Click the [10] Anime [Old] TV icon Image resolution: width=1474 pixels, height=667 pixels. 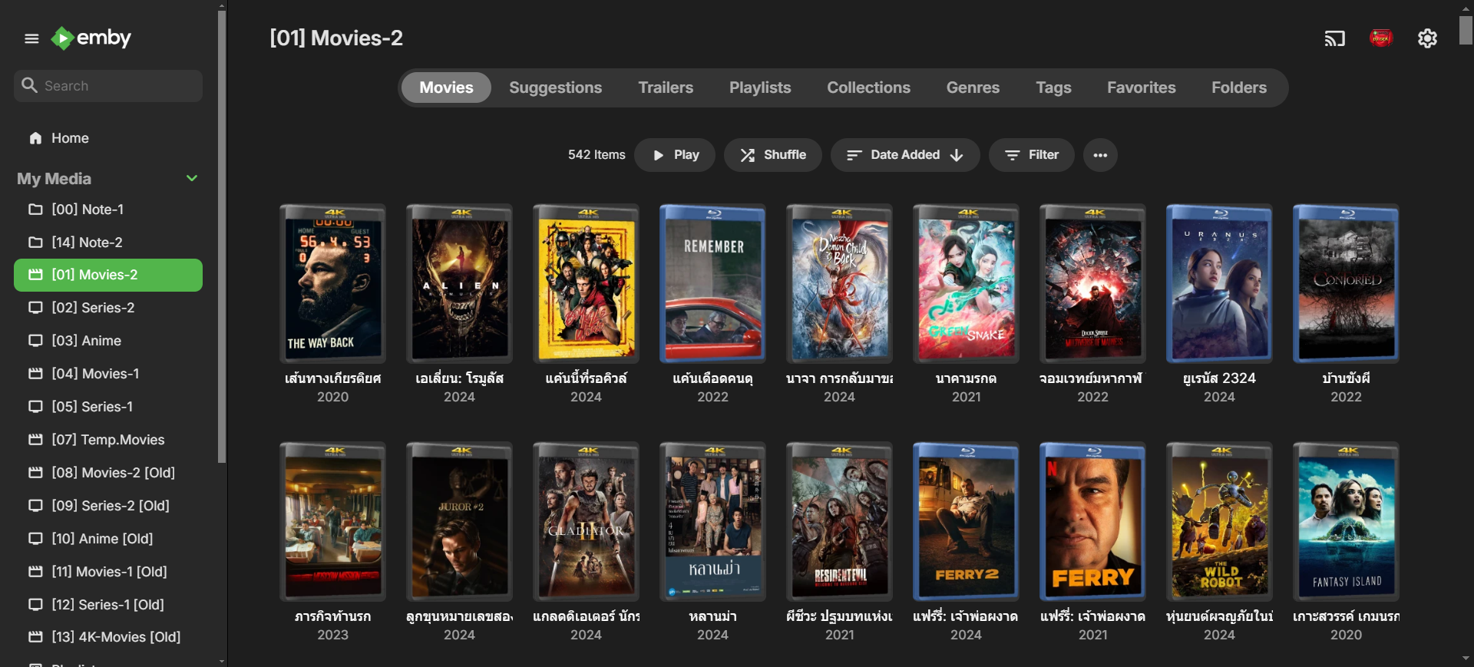(x=35, y=539)
